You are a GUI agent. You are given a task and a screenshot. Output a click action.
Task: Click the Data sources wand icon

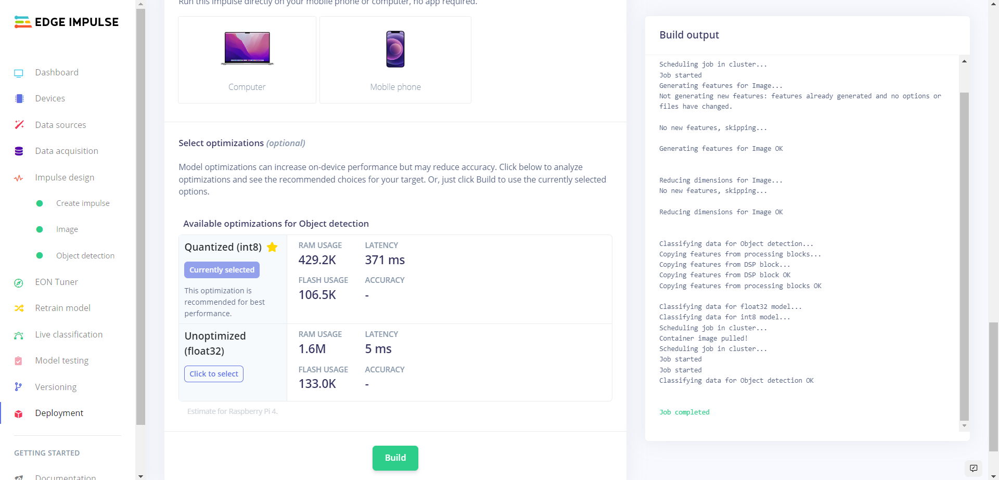19,125
